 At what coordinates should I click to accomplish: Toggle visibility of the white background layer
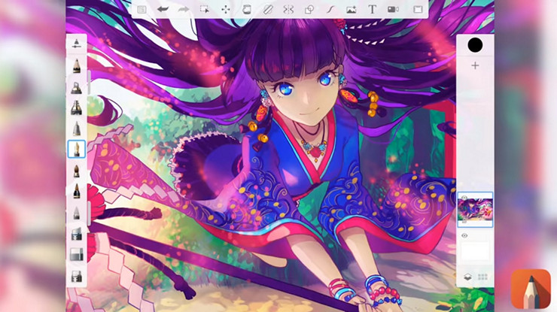[x=464, y=235]
